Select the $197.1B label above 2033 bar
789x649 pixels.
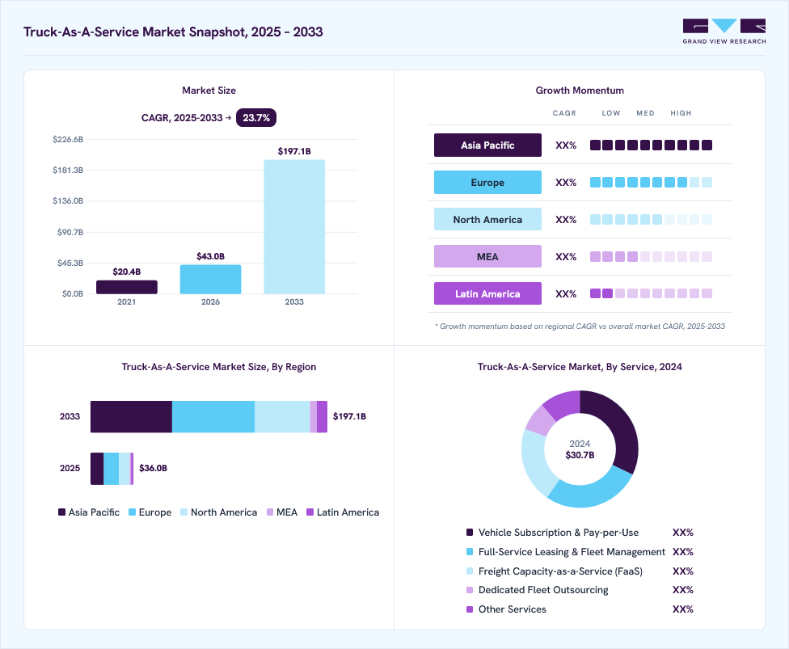[x=294, y=151]
